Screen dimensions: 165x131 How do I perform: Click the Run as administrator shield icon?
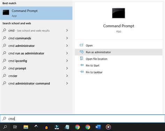81,52
